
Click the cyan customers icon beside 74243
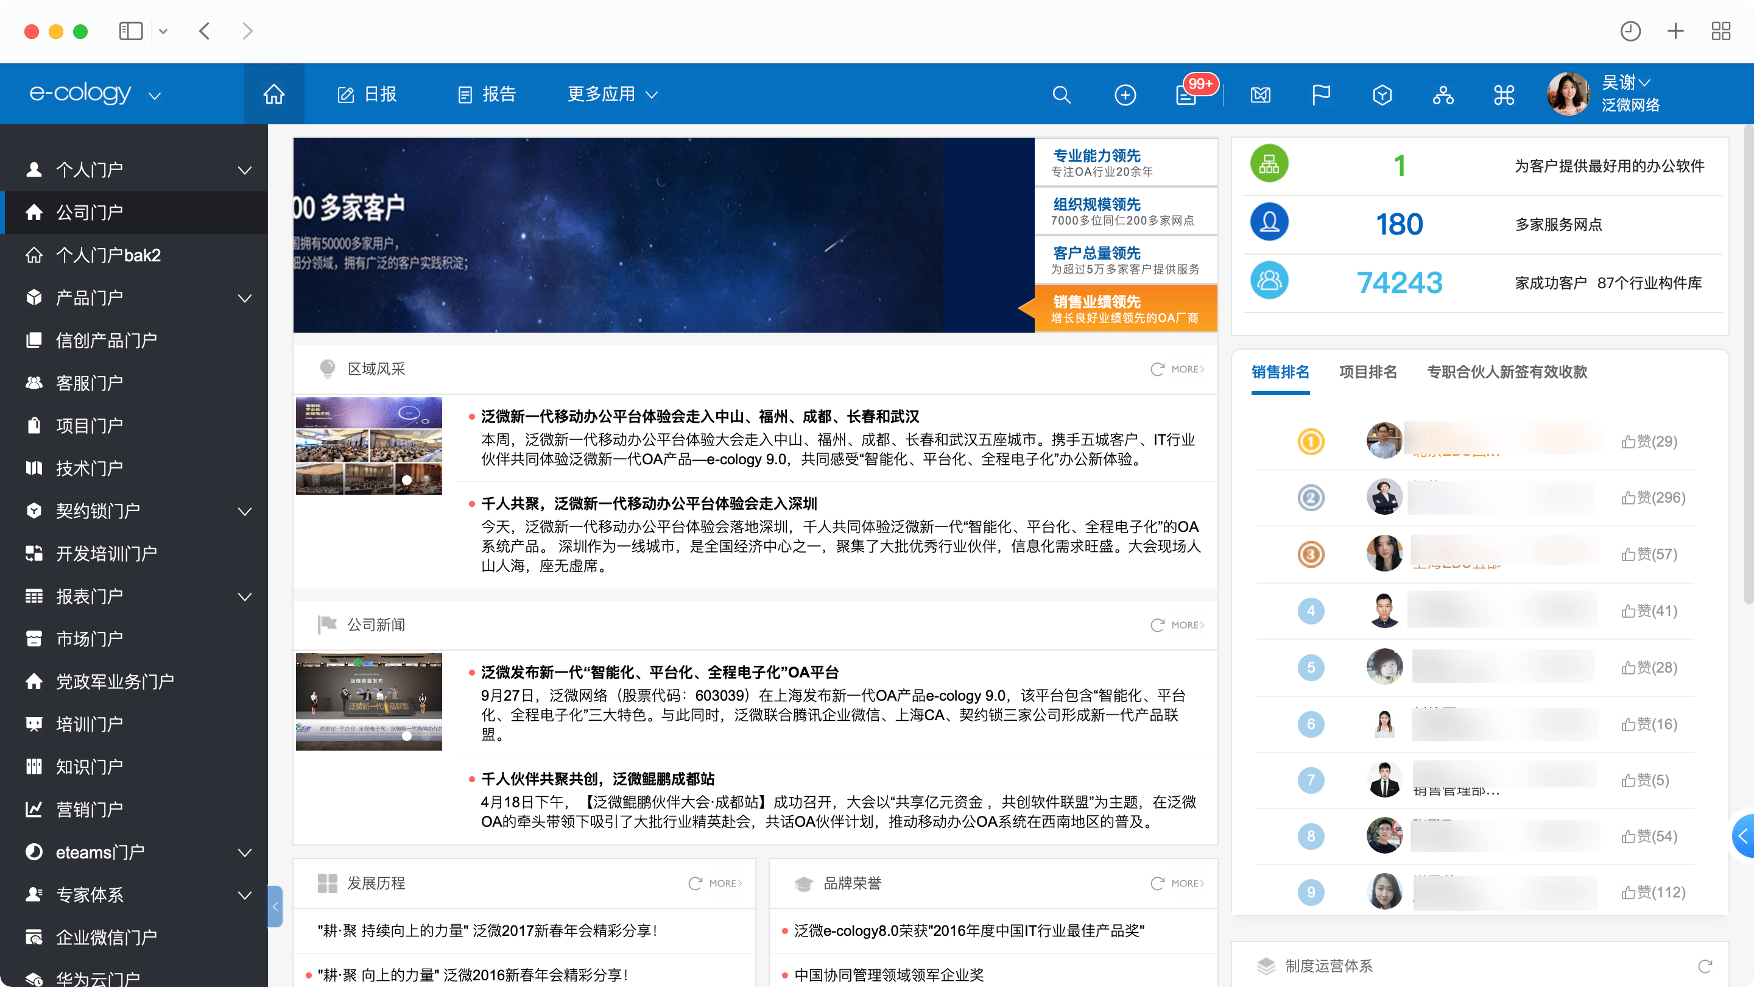click(1269, 280)
